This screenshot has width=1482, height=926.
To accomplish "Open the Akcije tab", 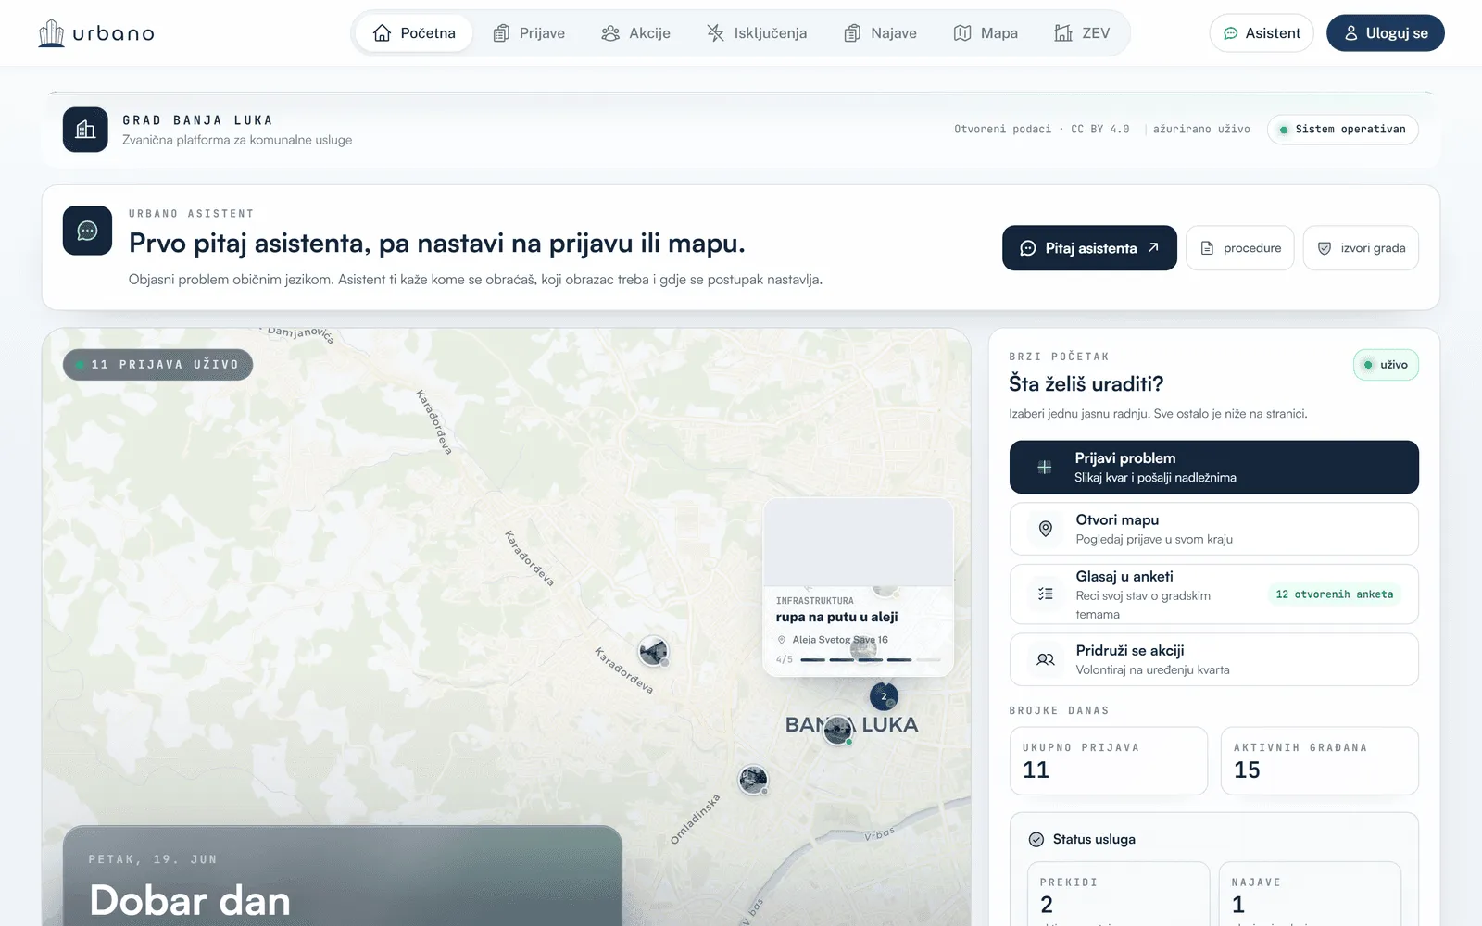I will pos(635,33).
